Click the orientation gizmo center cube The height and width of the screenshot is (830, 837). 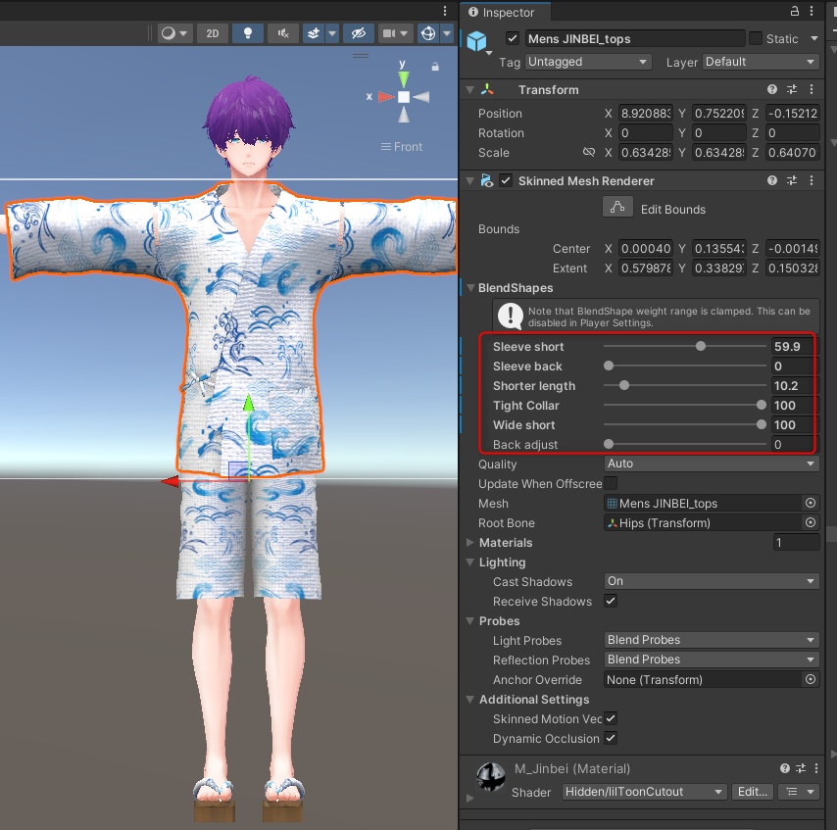tap(404, 97)
